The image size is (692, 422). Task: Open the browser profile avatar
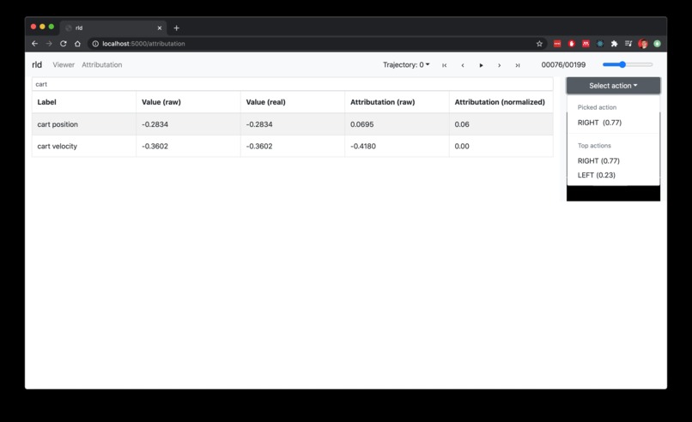643,44
